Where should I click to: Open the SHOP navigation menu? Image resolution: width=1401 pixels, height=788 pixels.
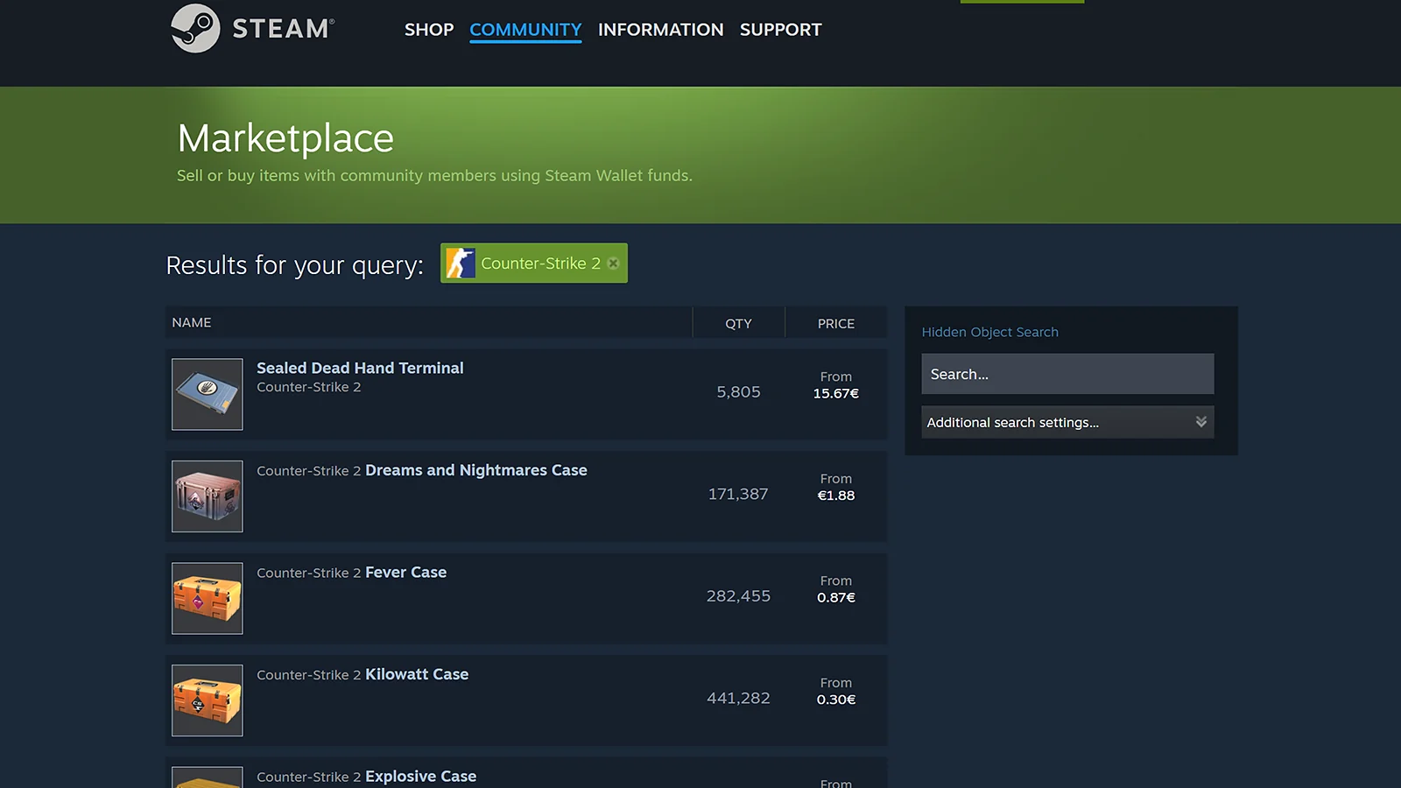[x=429, y=29]
